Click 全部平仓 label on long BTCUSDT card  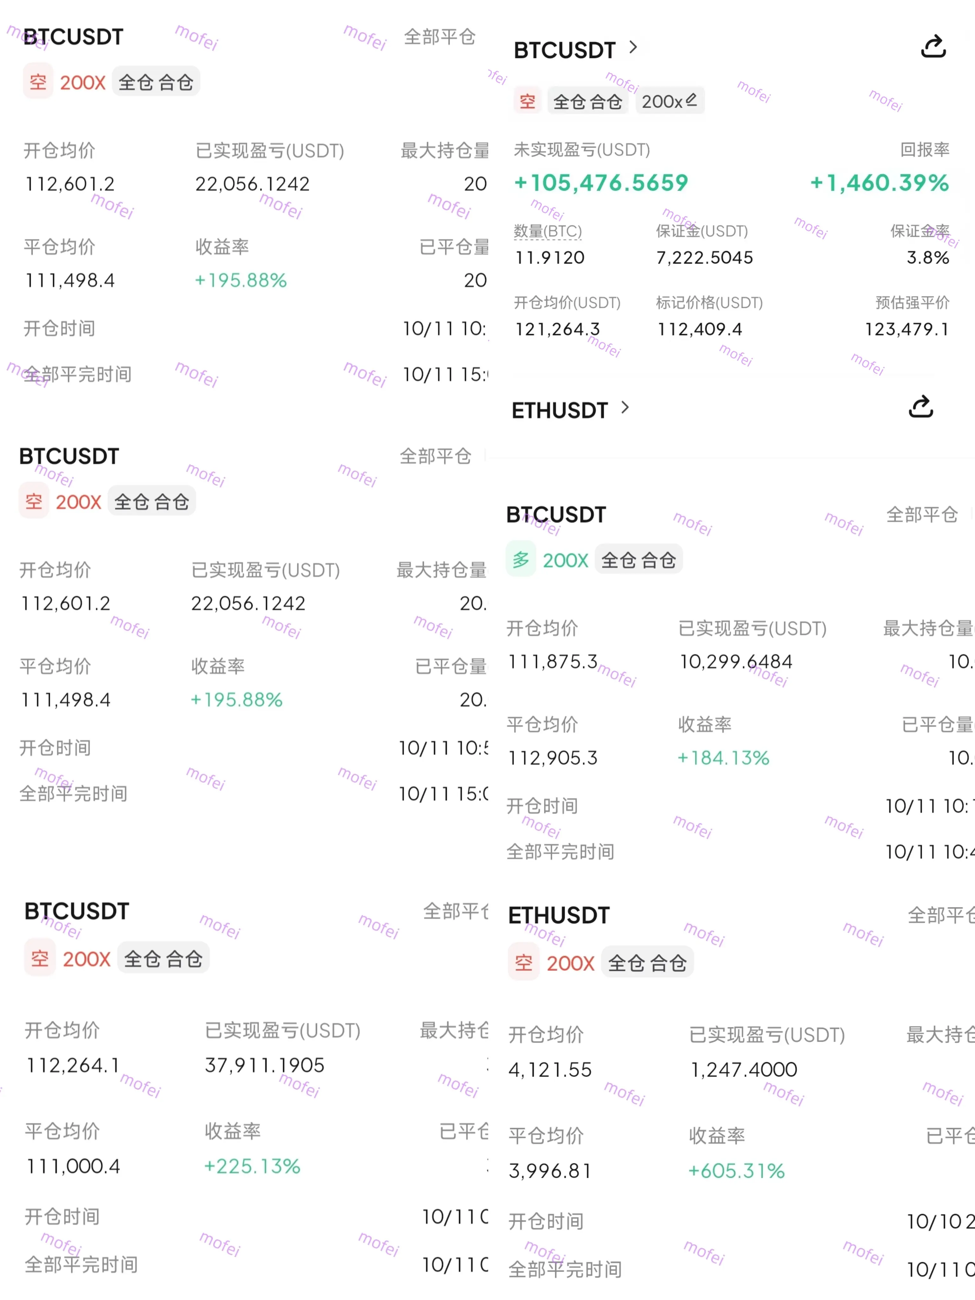pyautogui.click(x=922, y=515)
